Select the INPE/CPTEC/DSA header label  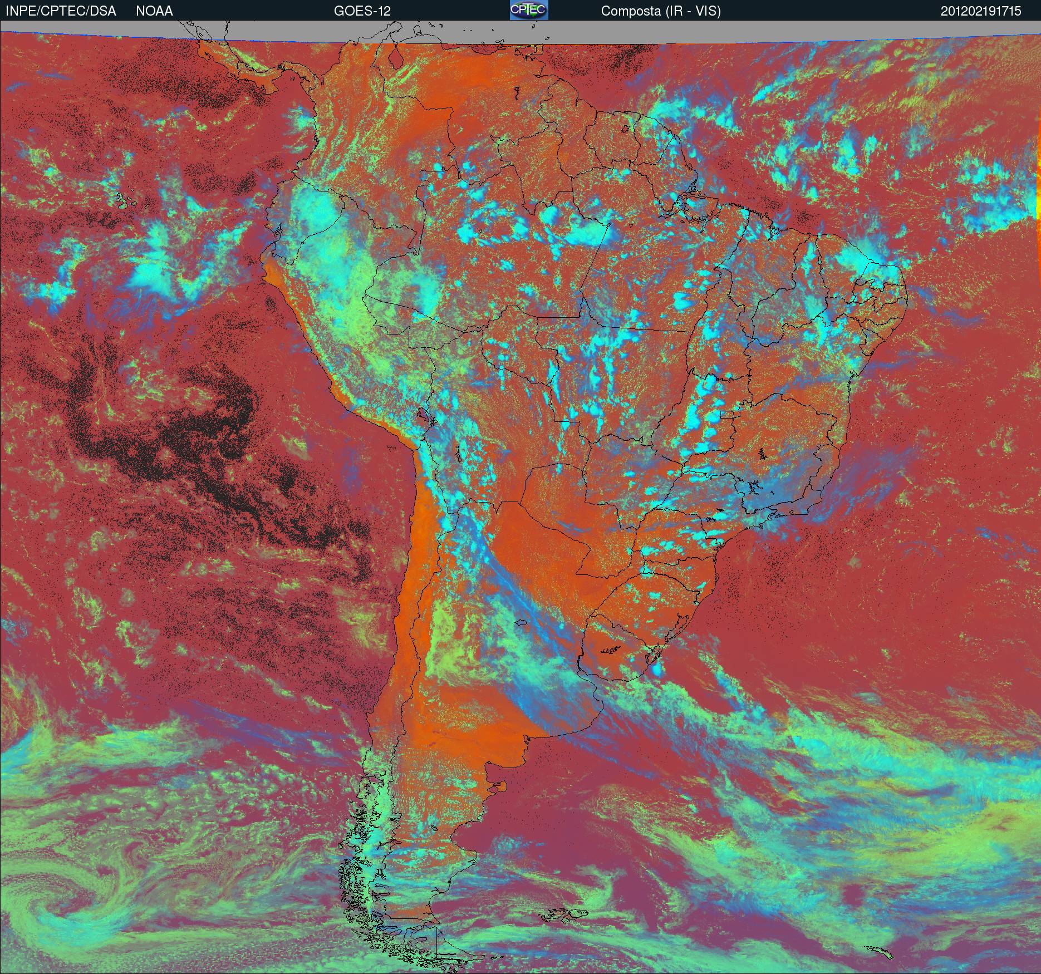(x=61, y=11)
